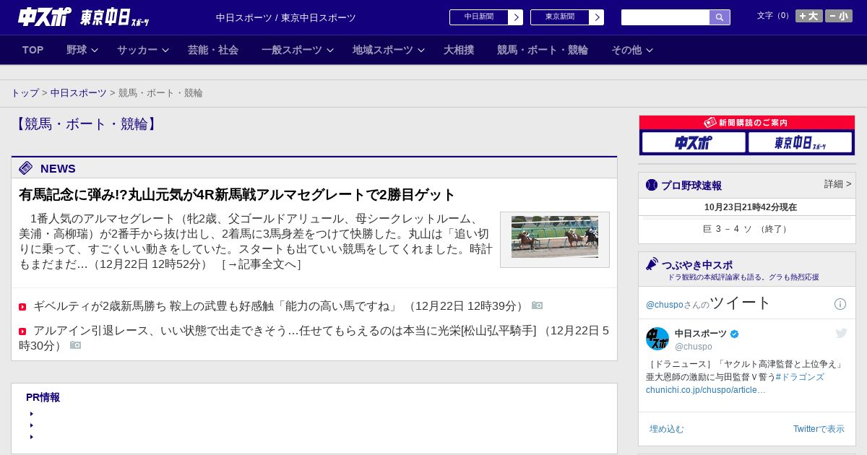The image size is (867, 455).
Task: Open 芸能・社会 section
Action: [213, 50]
